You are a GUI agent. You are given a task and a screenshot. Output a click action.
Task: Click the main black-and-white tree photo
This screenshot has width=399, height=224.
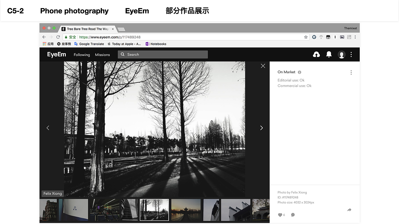tap(155, 129)
